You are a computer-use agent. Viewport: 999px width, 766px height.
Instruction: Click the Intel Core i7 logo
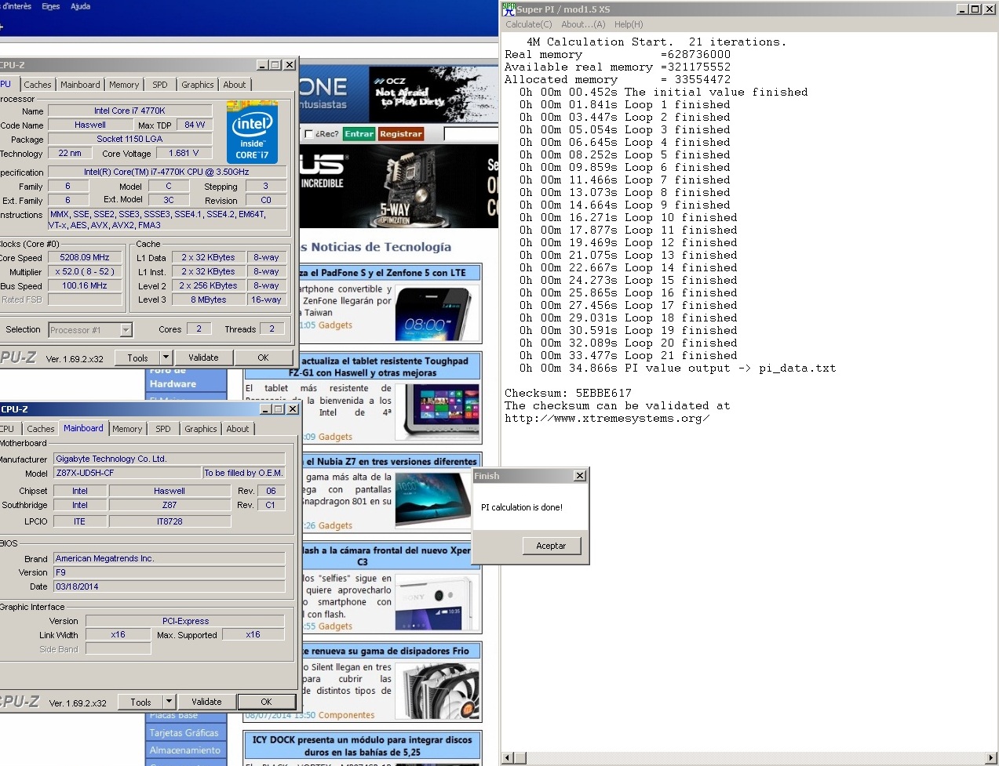pos(253,132)
